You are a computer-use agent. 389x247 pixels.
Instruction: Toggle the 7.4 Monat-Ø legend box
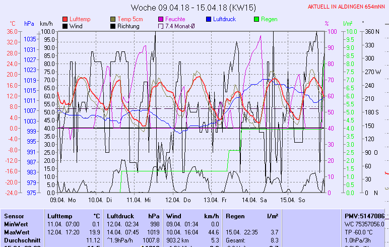(x=161, y=26)
